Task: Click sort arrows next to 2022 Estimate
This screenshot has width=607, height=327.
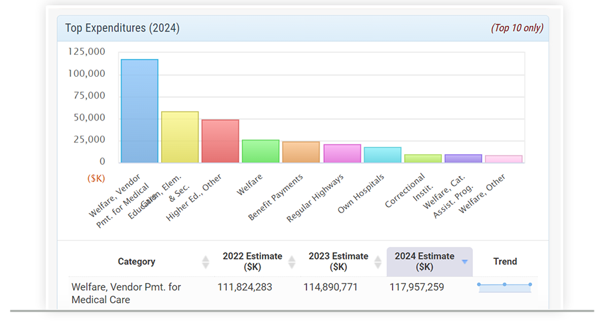Action: (292, 262)
